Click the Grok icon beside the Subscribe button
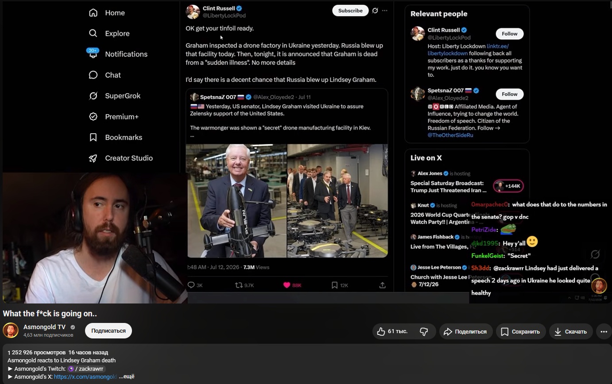Image resolution: width=612 pixels, height=384 pixels. click(375, 11)
